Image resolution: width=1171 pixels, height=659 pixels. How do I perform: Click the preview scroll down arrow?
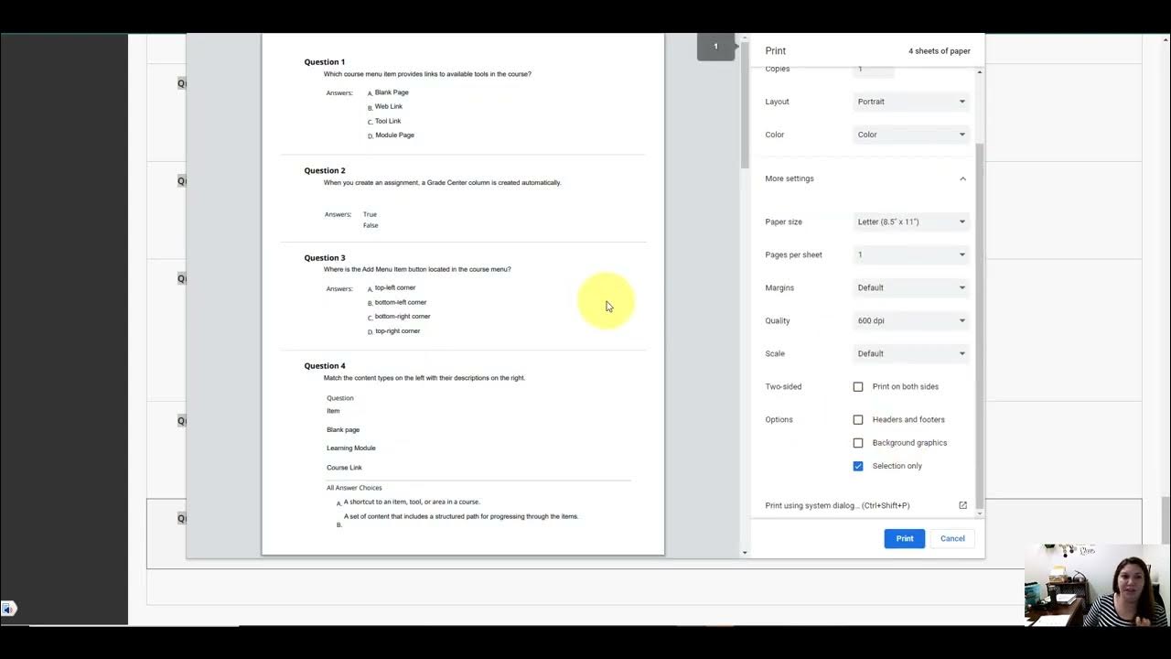click(x=745, y=552)
